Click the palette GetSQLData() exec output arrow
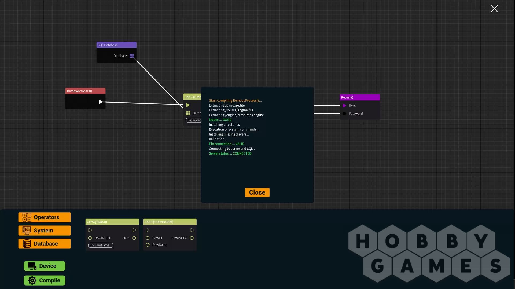Viewport: 515px width, 289px height. [x=134, y=230]
